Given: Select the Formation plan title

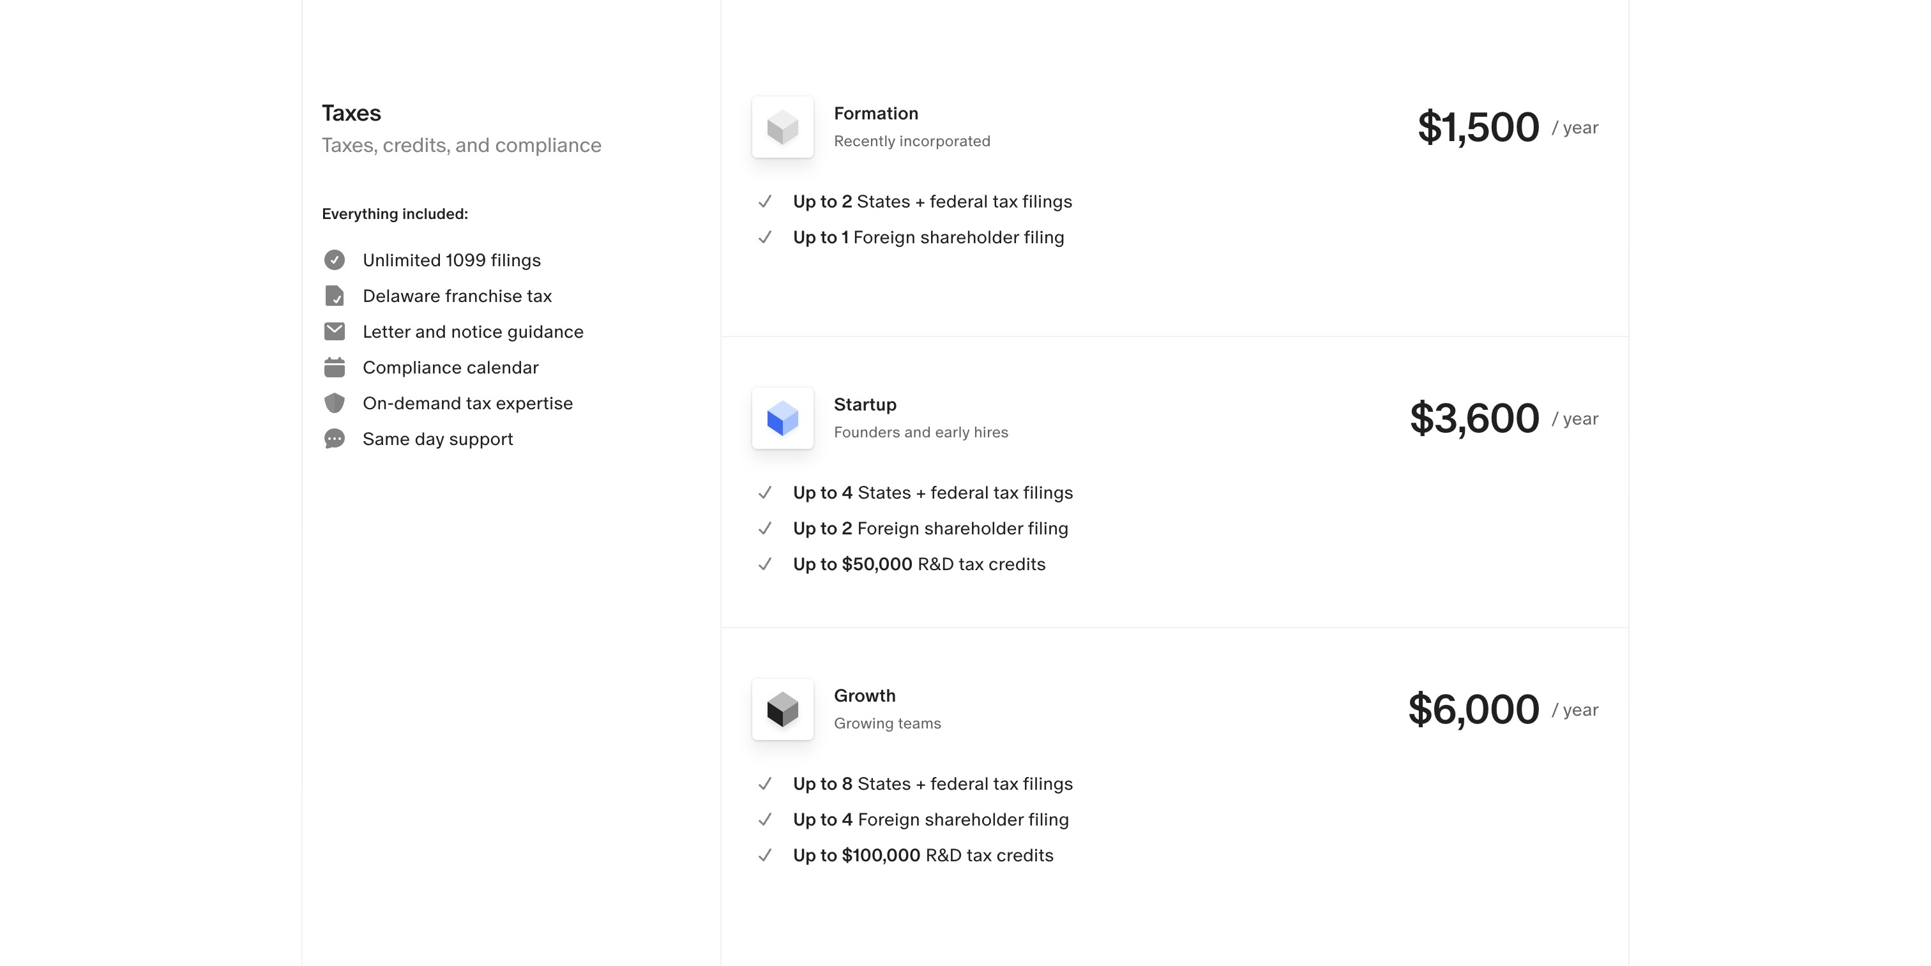Looking at the screenshot, I should click(875, 113).
